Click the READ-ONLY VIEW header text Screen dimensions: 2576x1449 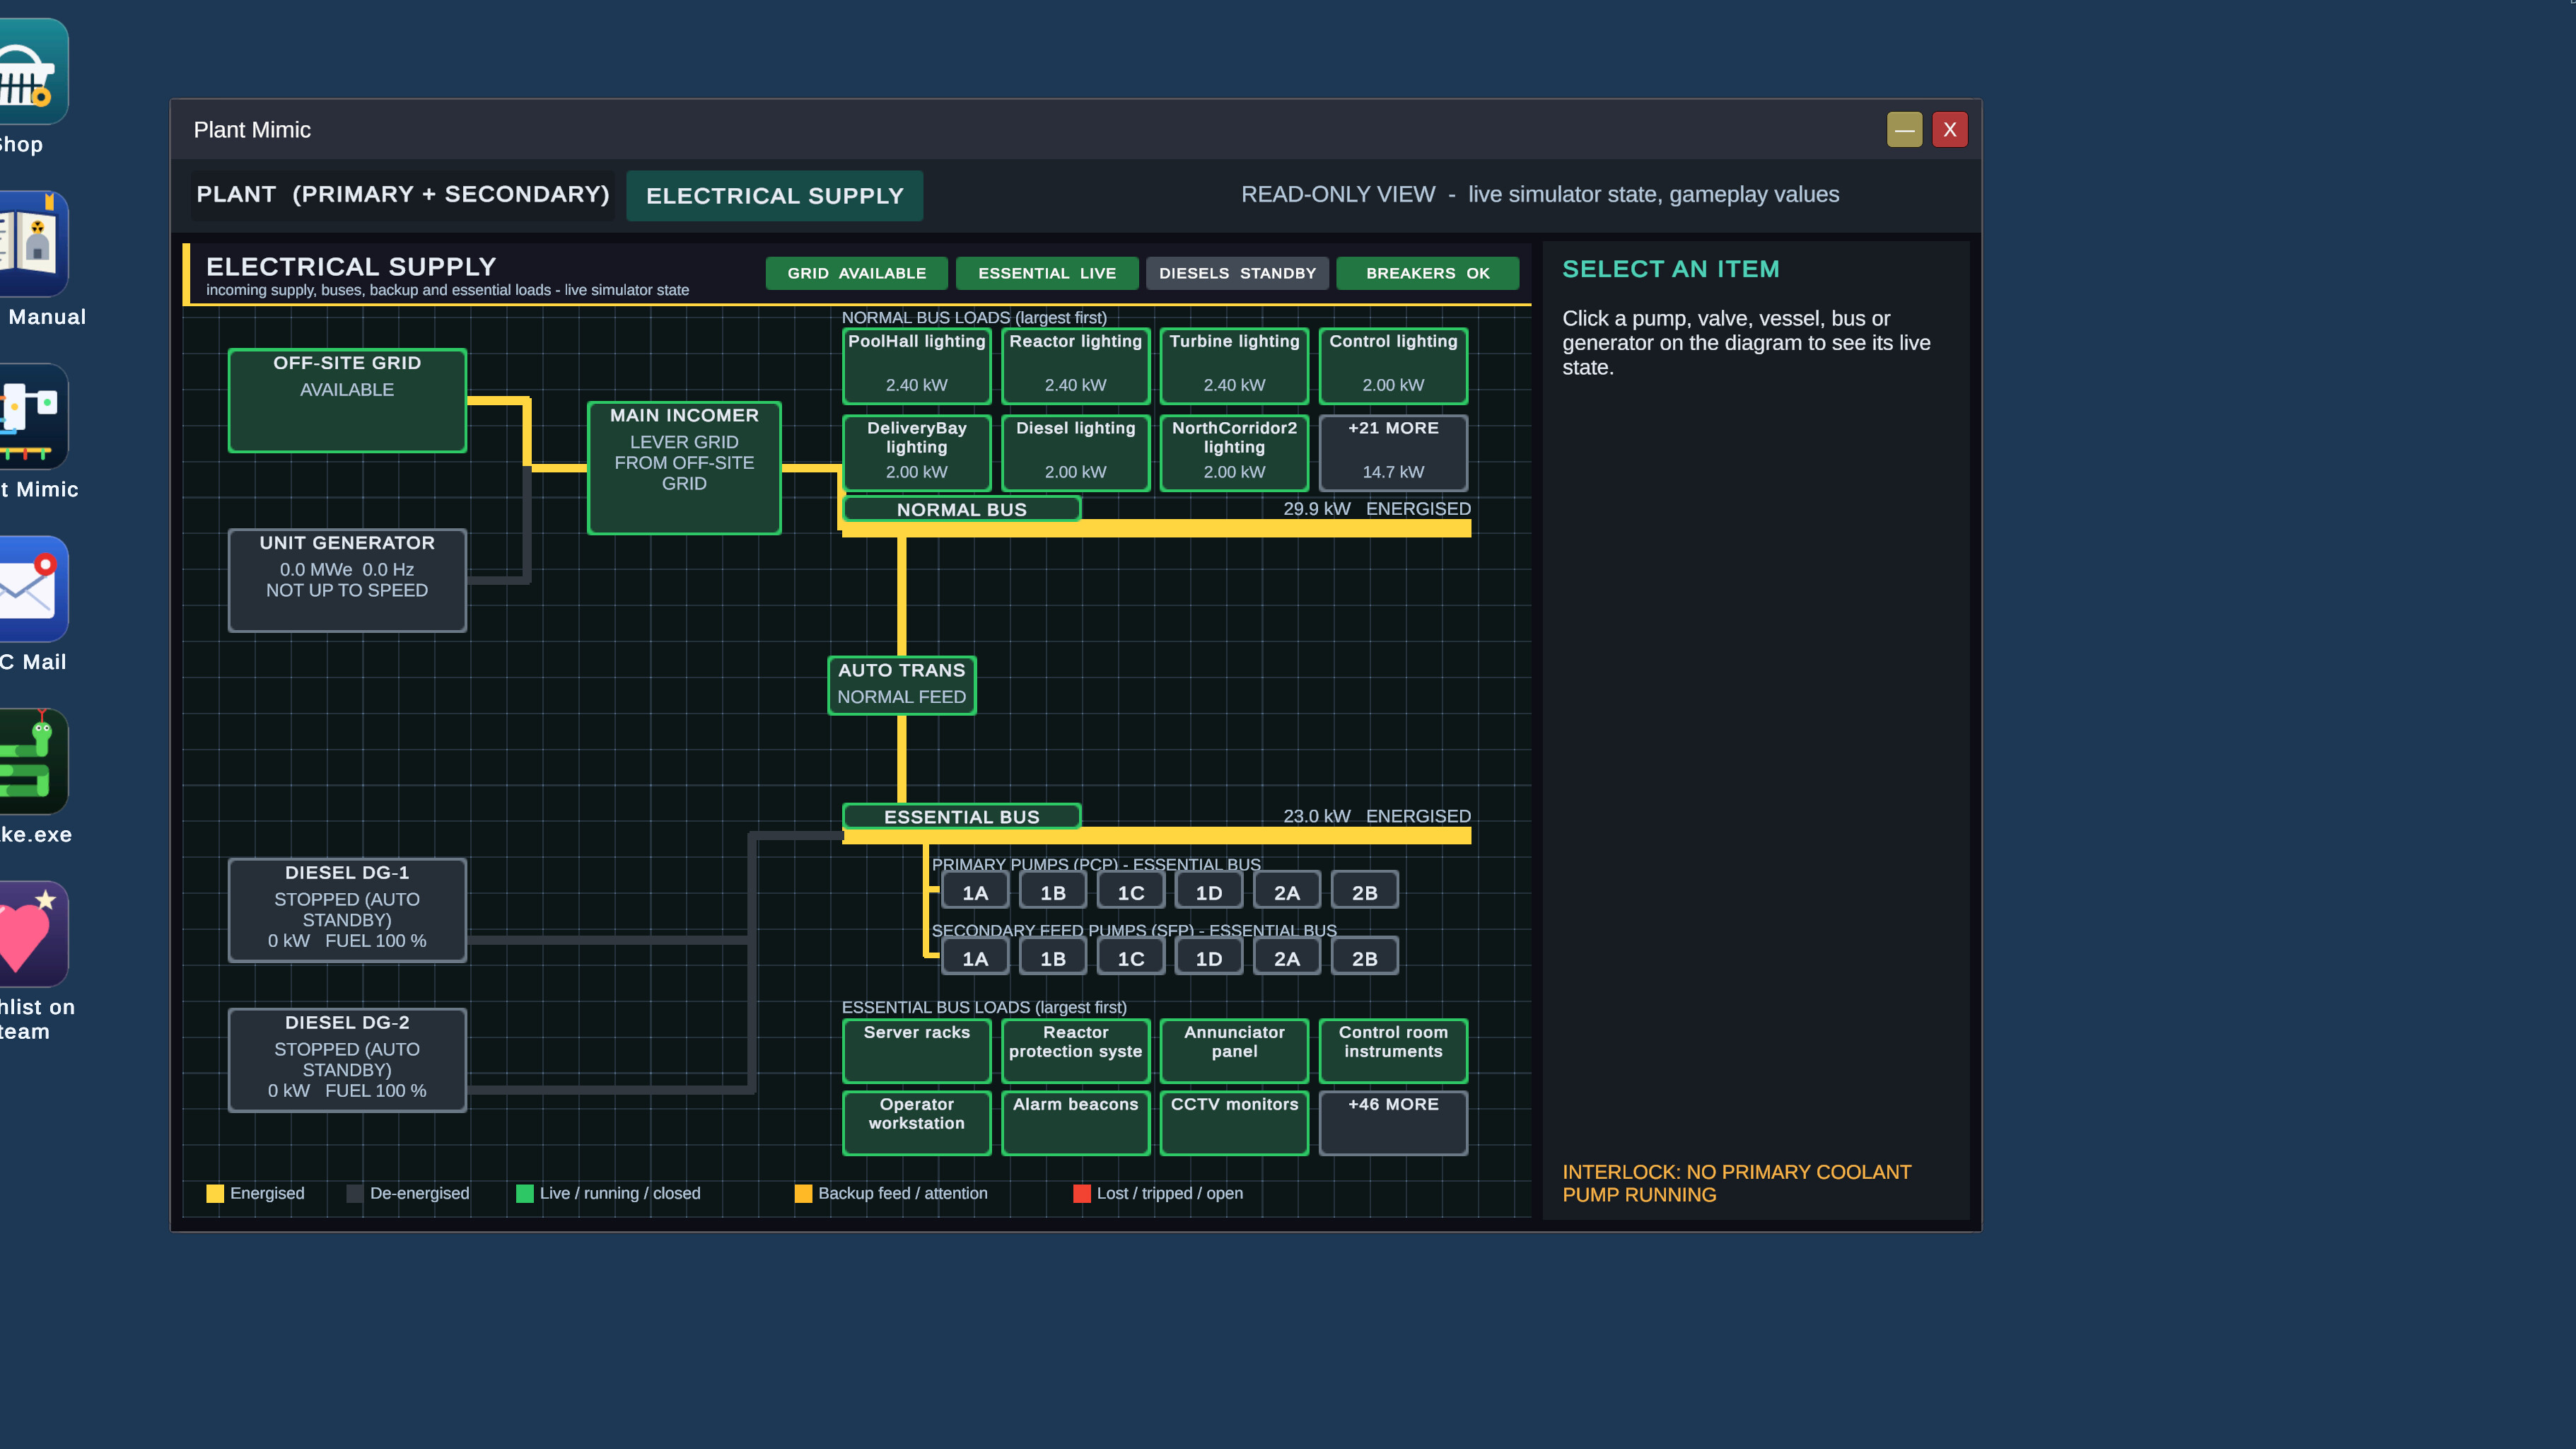pos(1539,194)
